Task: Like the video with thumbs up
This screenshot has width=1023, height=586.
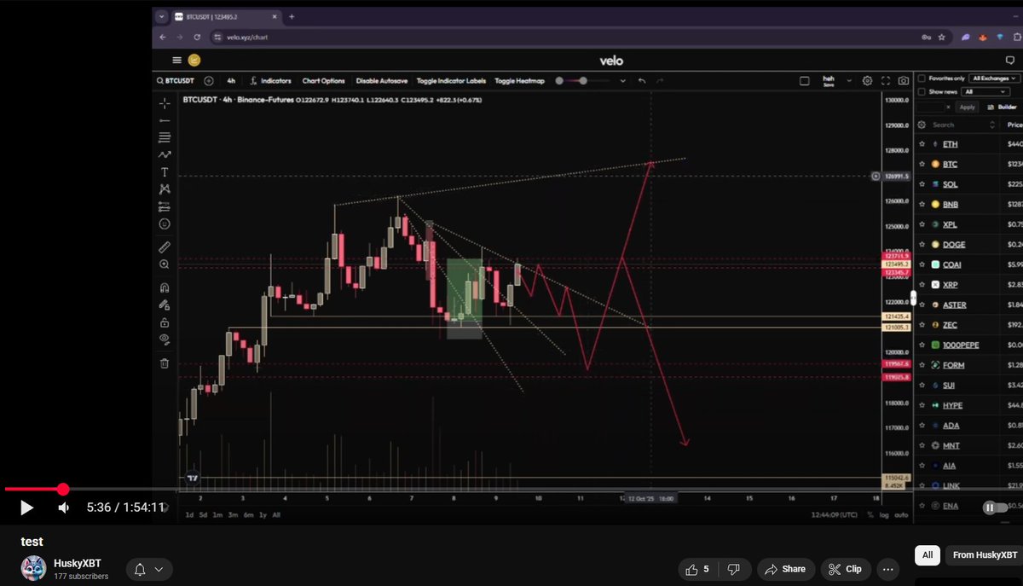Action: (697, 569)
